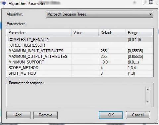Screen dimensions: 159x125
Task: Click the Range column header
Action: click(139, 33)
